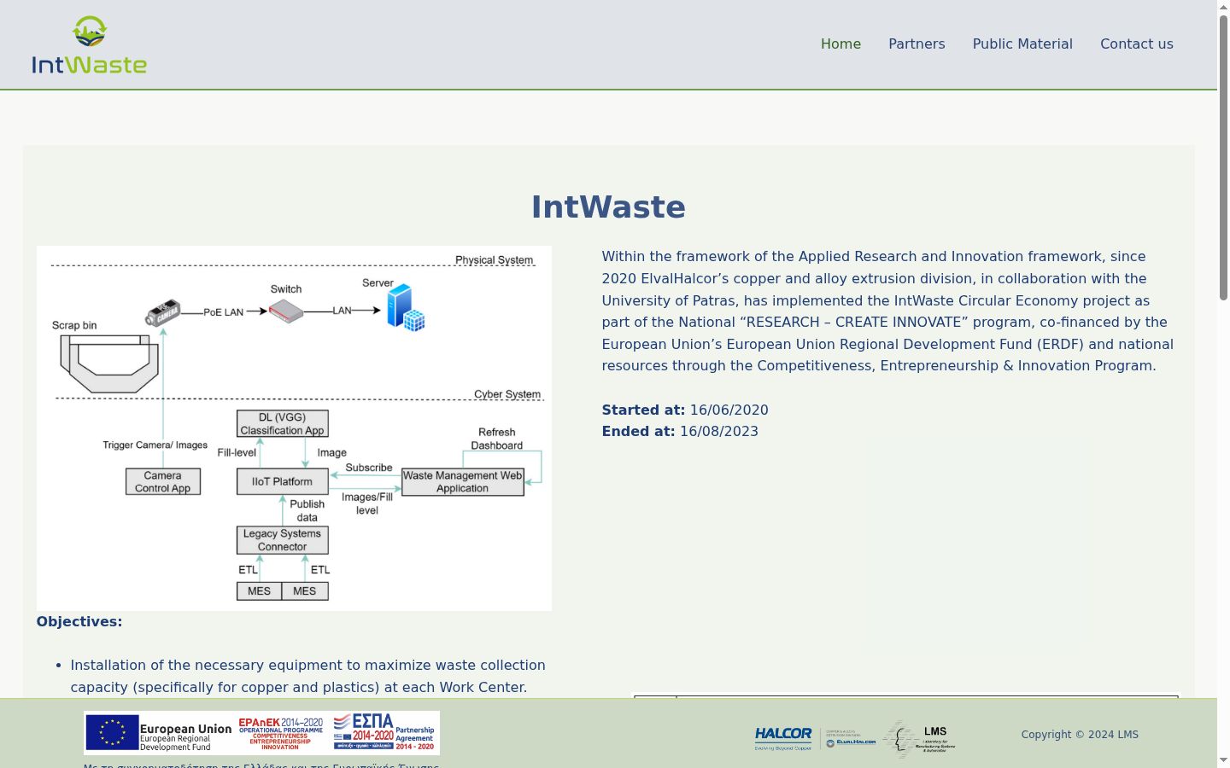Click the EPAnEK 2014-2020 programme logo
This screenshot has width=1230, height=768.
pos(280,734)
